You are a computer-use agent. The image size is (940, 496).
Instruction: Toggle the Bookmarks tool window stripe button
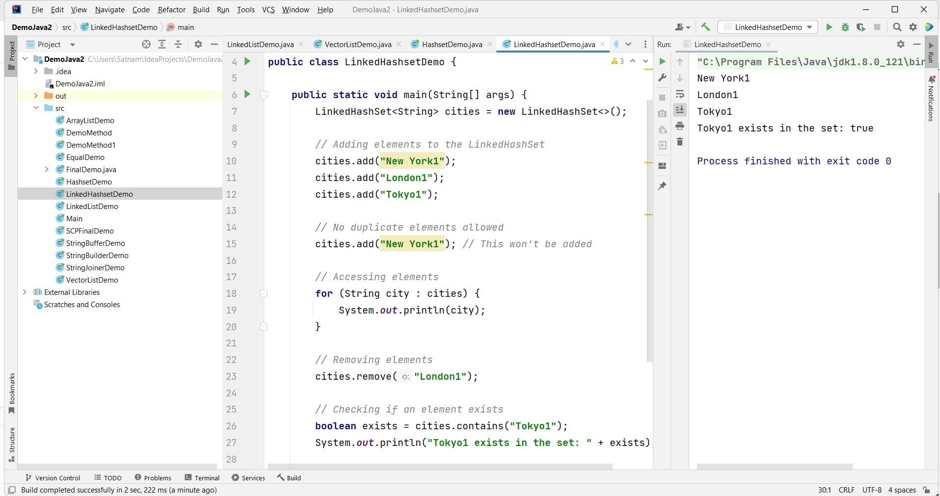coord(12,393)
